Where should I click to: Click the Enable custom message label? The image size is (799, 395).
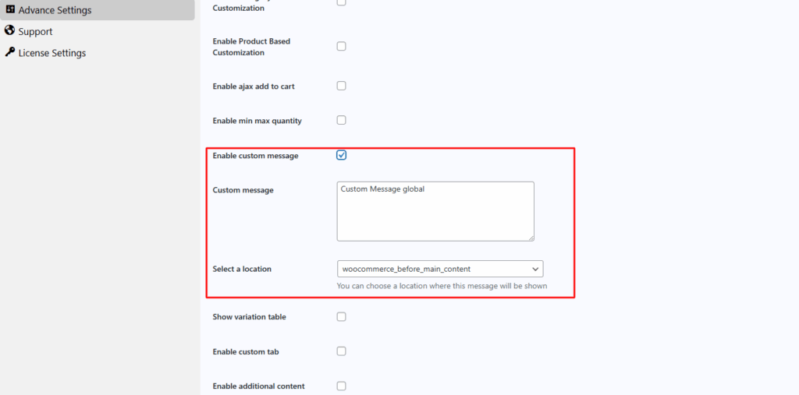[255, 156]
